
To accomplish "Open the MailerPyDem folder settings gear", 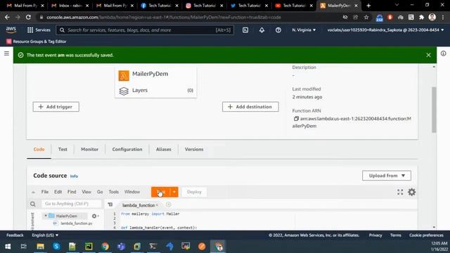I will [x=95, y=216].
